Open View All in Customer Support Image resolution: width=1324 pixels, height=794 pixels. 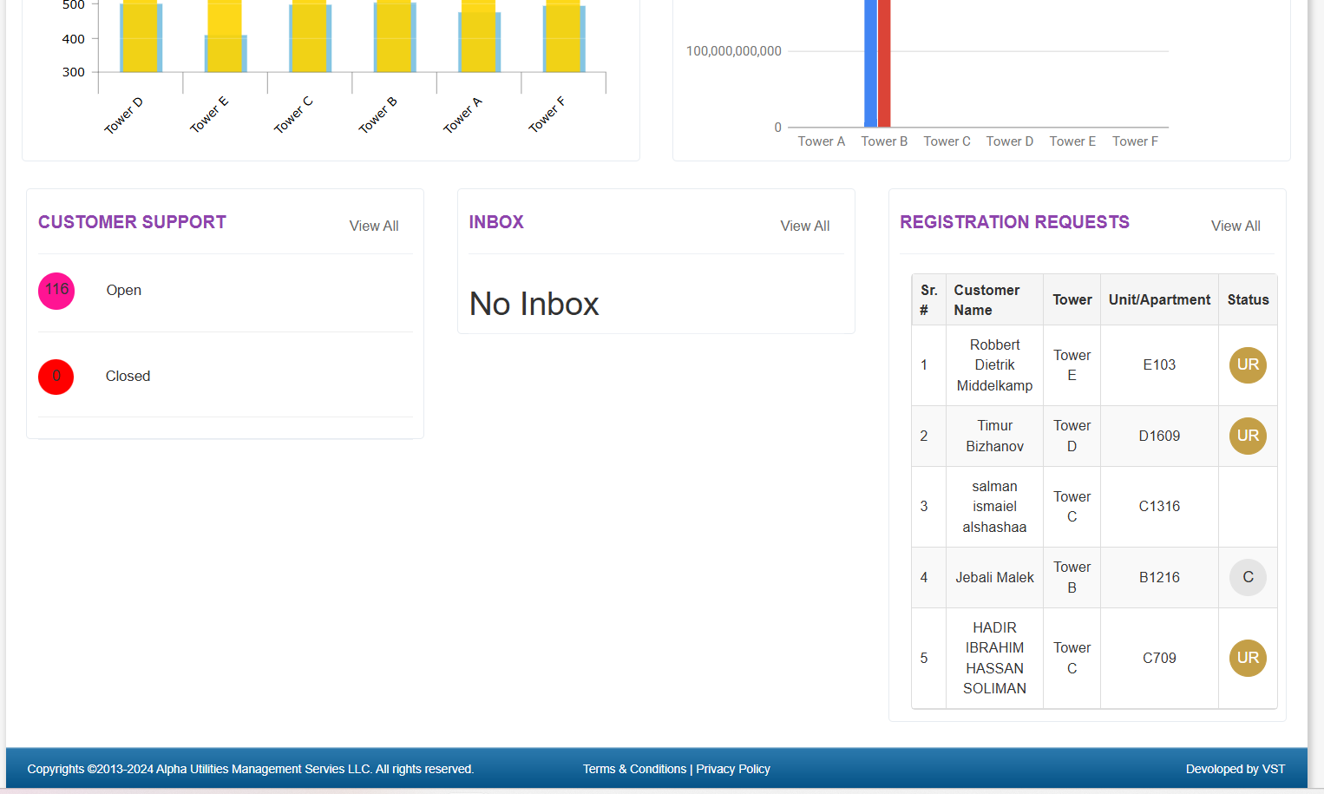click(374, 226)
